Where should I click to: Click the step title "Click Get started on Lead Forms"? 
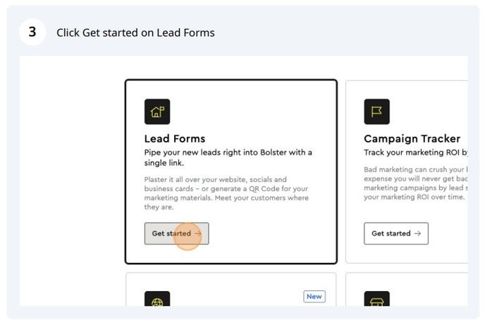pos(135,32)
